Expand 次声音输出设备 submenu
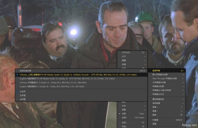This screenshot has width=198, height=128. pyautogui.click(x=167, y=83)
